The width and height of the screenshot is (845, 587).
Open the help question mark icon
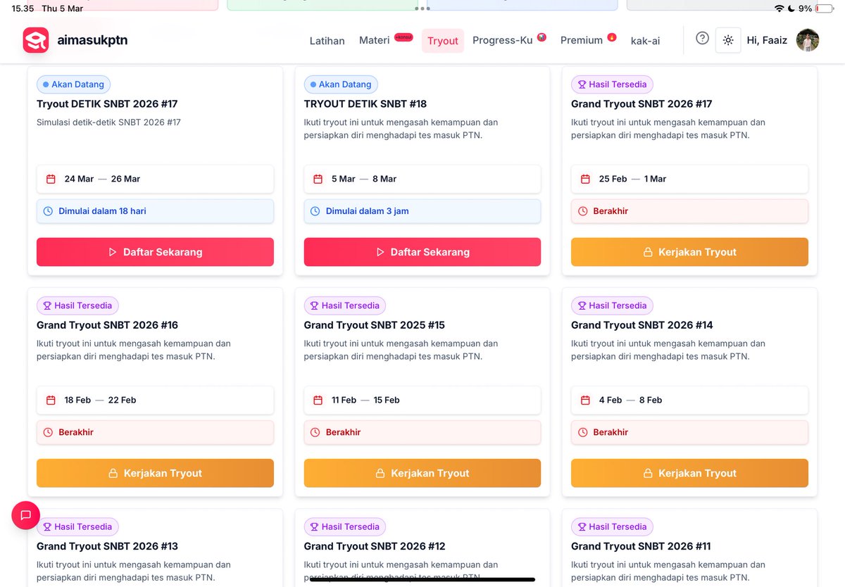click(702, 39)
